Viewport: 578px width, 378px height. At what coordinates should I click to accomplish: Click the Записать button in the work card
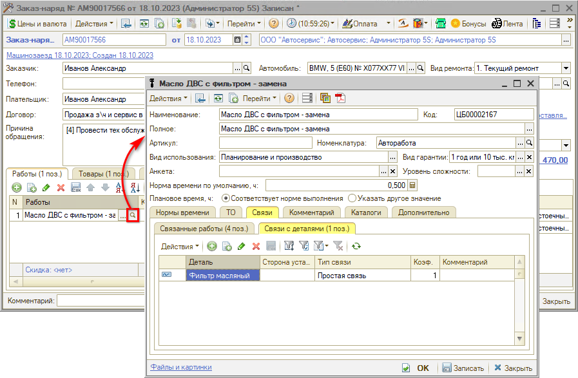(x=463, y=368)
